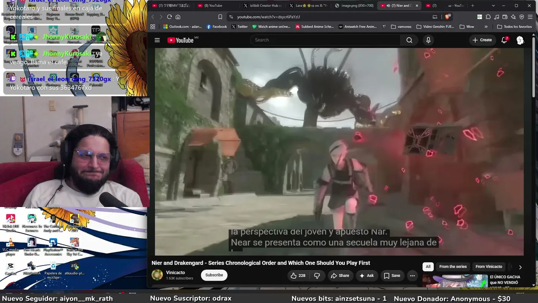Click the Brave Shields lion icon

tap(447, 17)
